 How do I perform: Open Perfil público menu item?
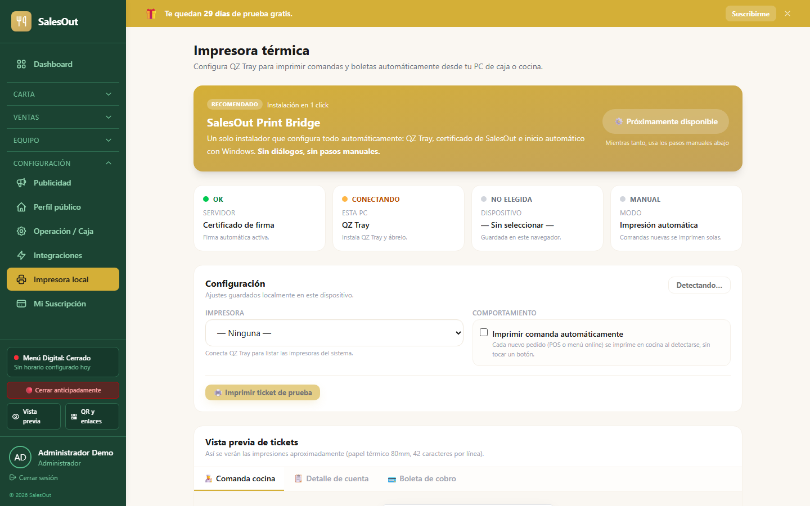(x=63, y=207)
